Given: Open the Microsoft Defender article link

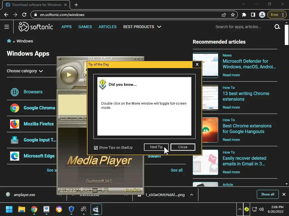Looking at the screenshot, I should pos(249,64).
